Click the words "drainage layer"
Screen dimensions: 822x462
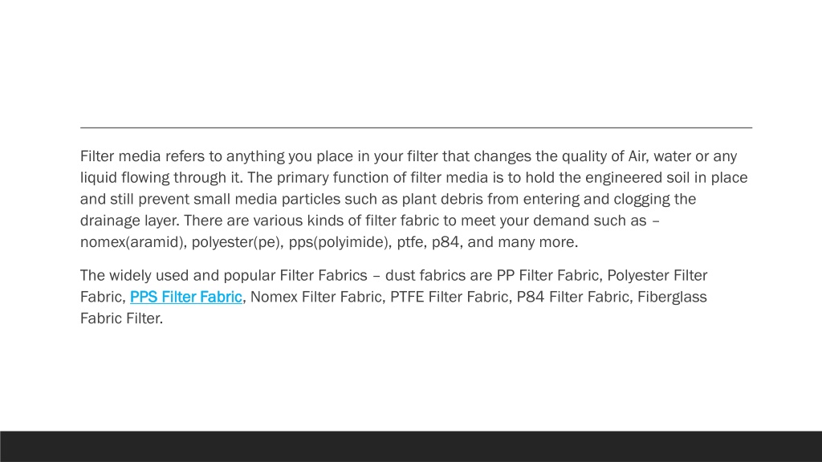click(129, 221)
